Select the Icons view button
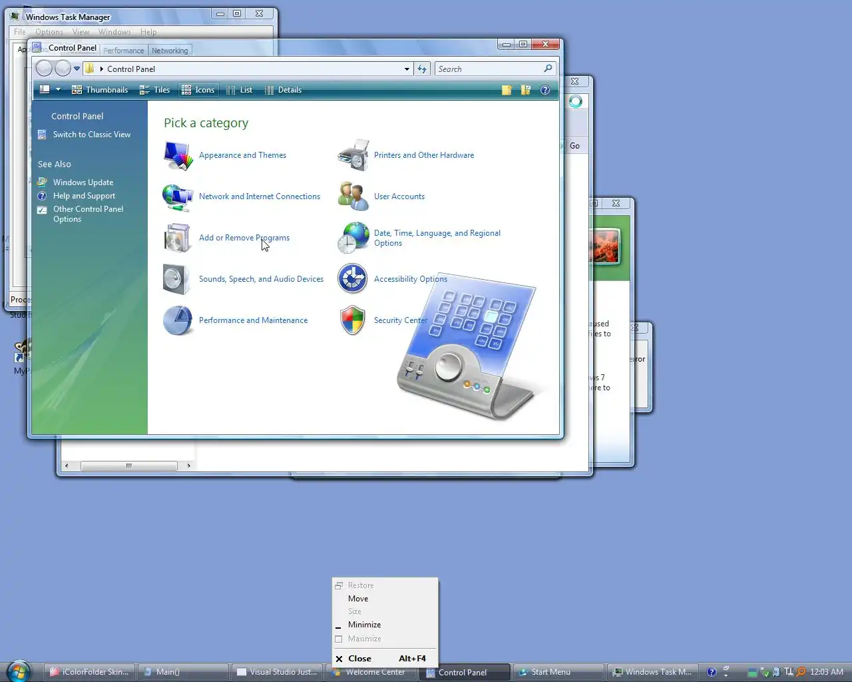Image resolution: width=852 pixels, height=682 pixels. (x=198, y=90)
